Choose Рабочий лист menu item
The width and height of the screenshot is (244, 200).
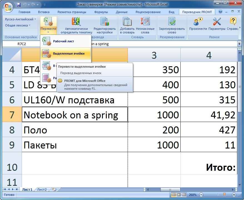[x=66, y=41]
